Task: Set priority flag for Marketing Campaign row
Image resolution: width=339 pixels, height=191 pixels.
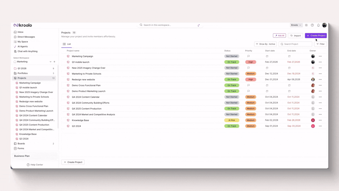Action: click(248, 56)
